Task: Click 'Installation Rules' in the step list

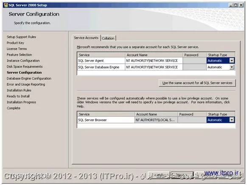Action: [19, 90]
